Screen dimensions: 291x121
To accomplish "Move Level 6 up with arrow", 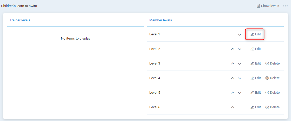I will tap(233, 107).
